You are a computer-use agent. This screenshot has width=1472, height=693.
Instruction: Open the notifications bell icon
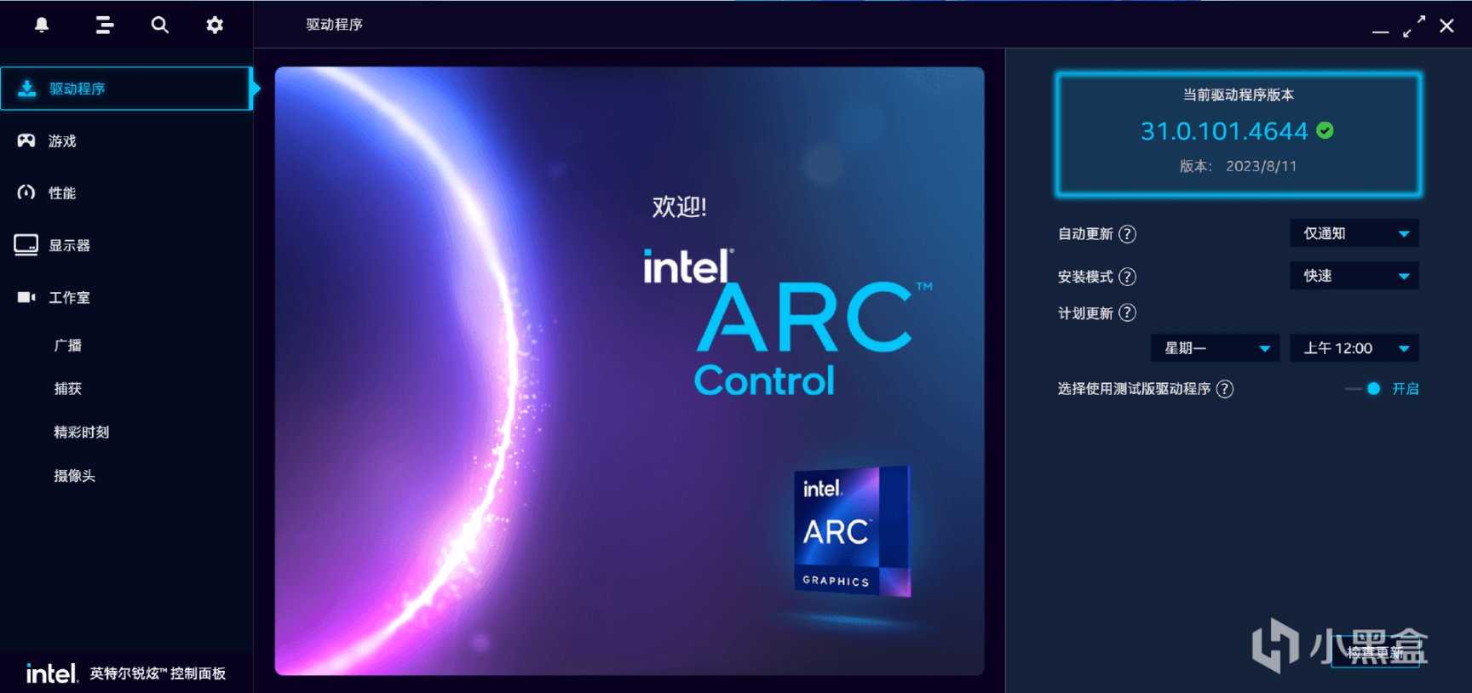pos(41,25)
